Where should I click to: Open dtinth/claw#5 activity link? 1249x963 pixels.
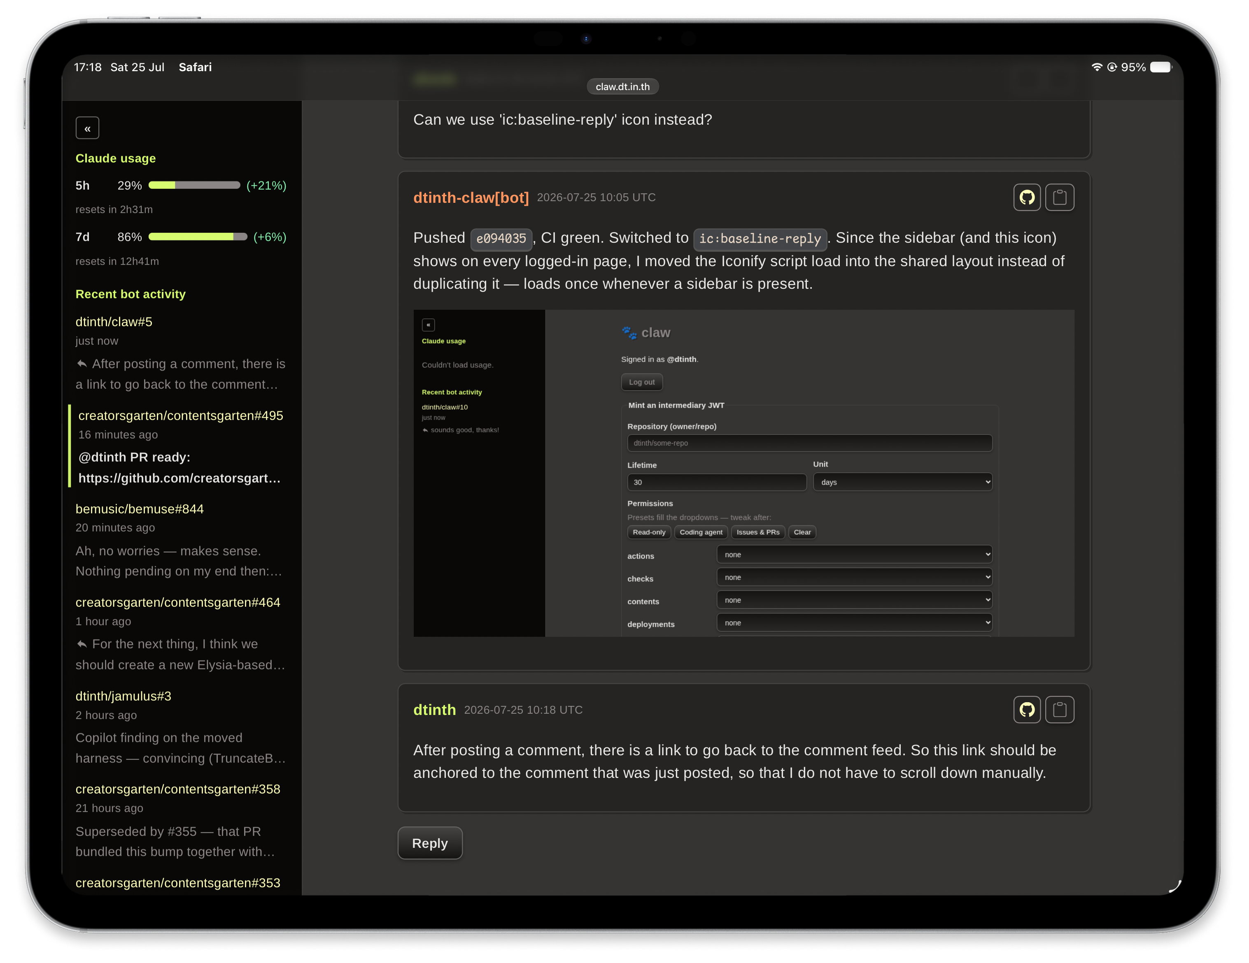[114, 322]
